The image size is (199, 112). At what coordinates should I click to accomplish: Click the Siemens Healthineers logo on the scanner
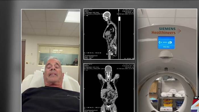(166, 31)
